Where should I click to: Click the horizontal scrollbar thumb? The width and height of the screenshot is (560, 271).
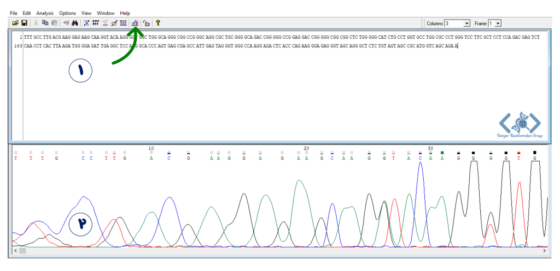pyautogui.click(x=22, y=251)
